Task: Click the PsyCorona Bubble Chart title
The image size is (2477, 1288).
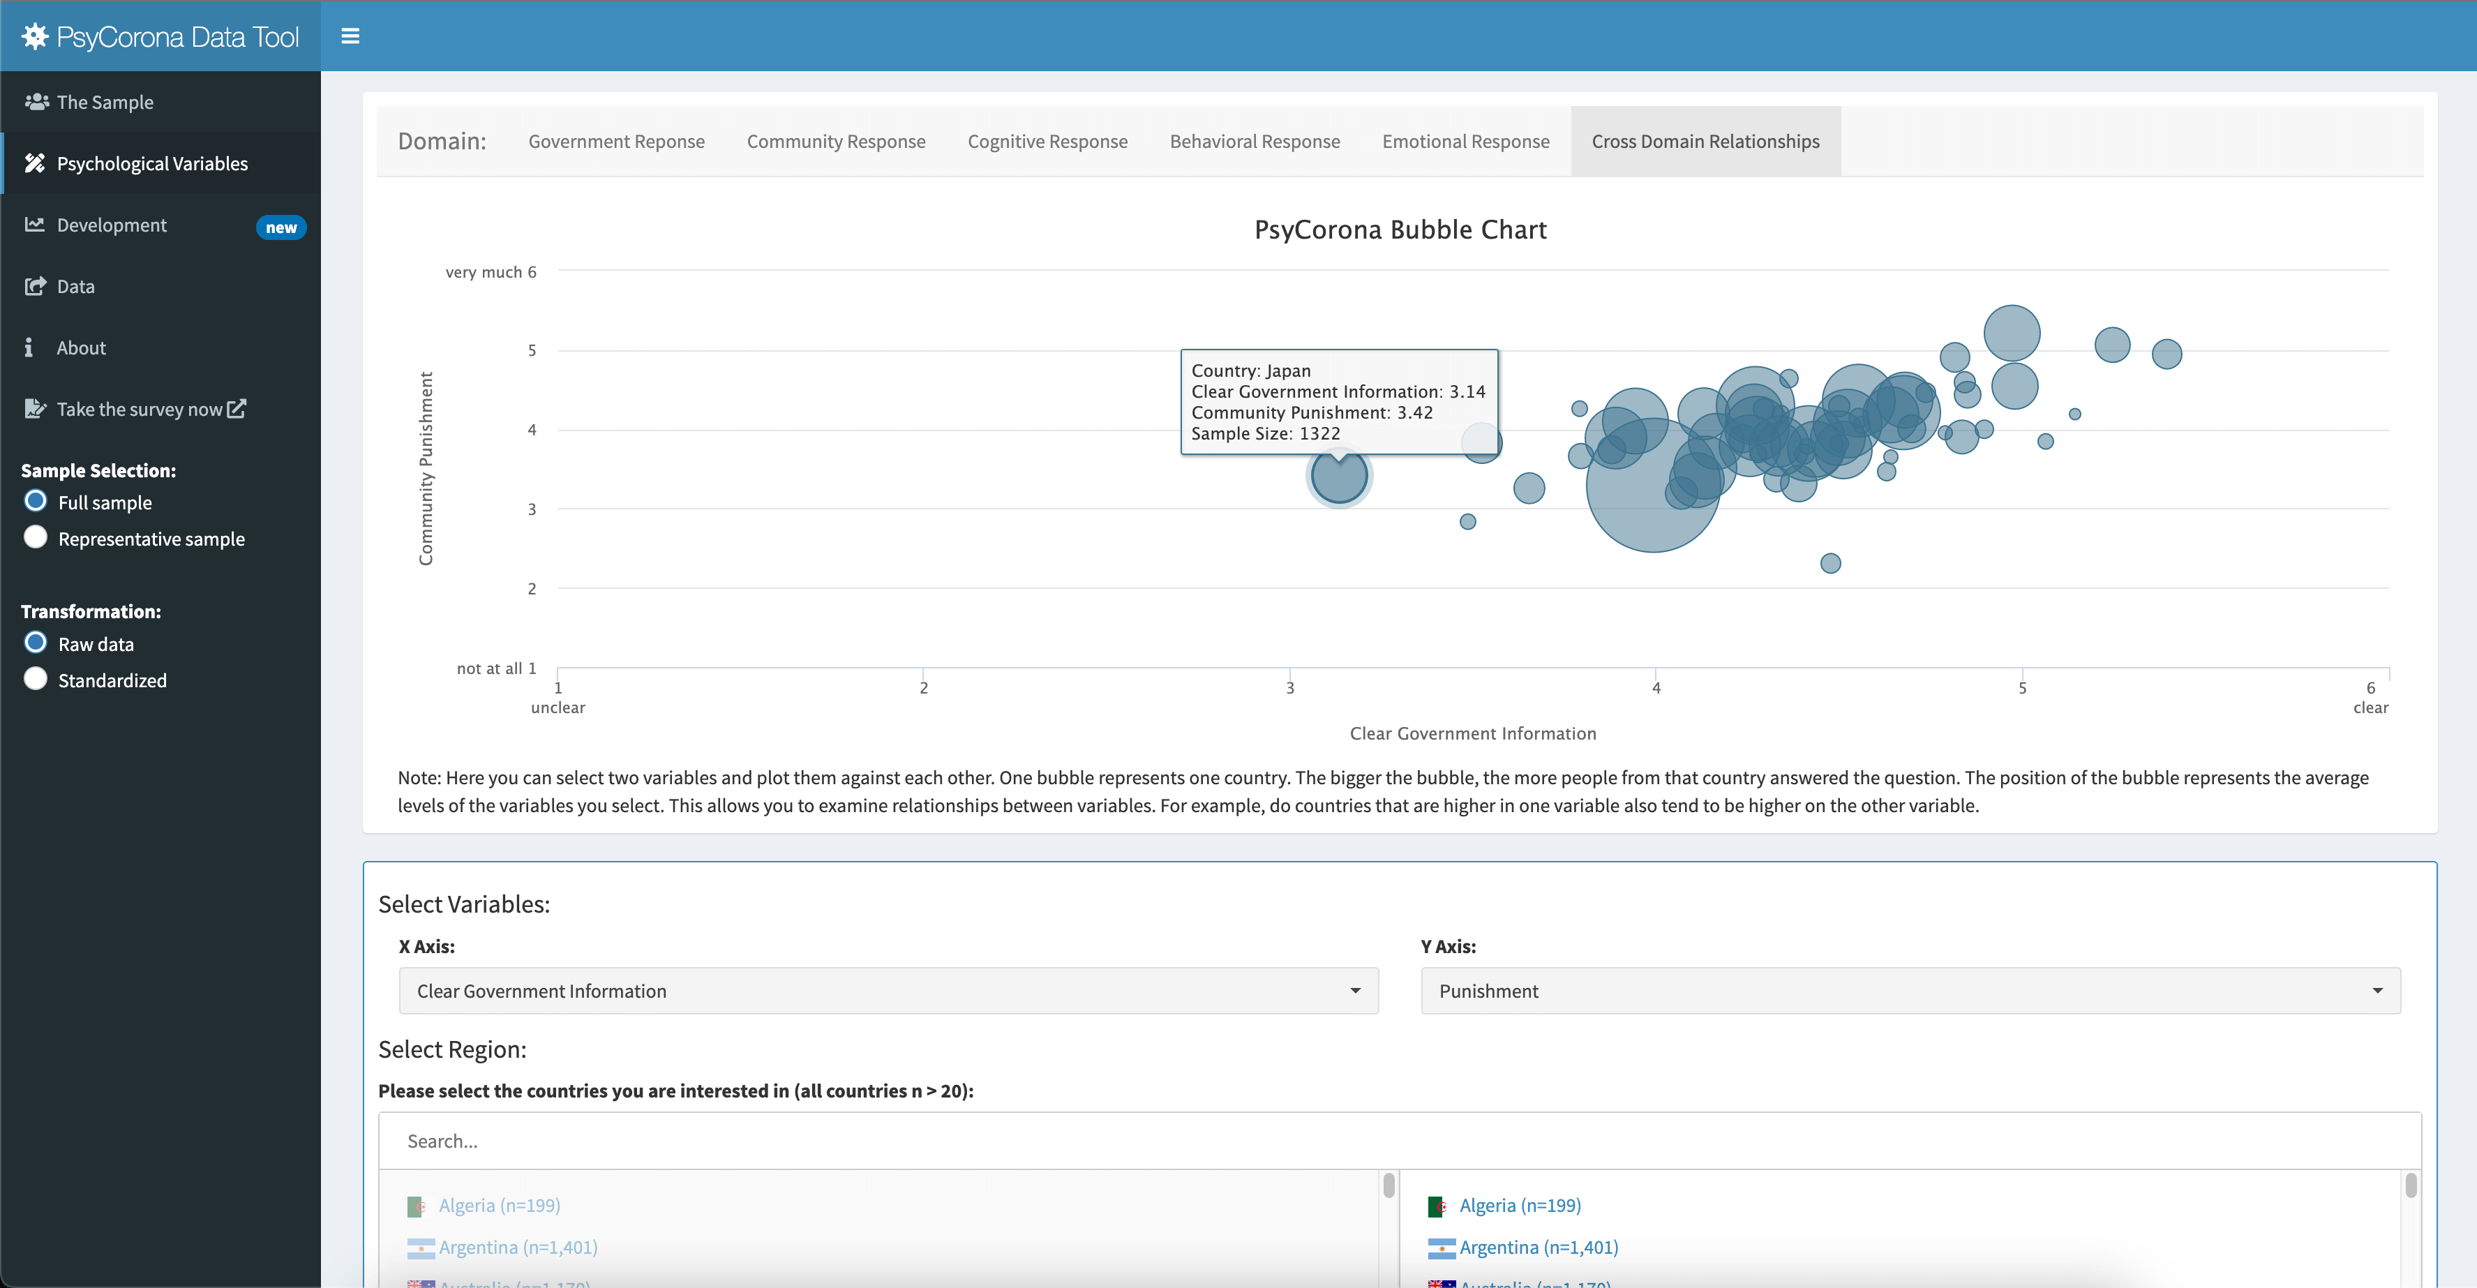Action: pos(1400,229)
